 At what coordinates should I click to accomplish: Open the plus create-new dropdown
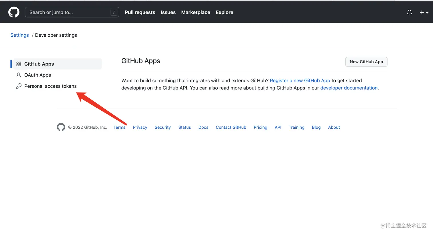click(424, 12)
